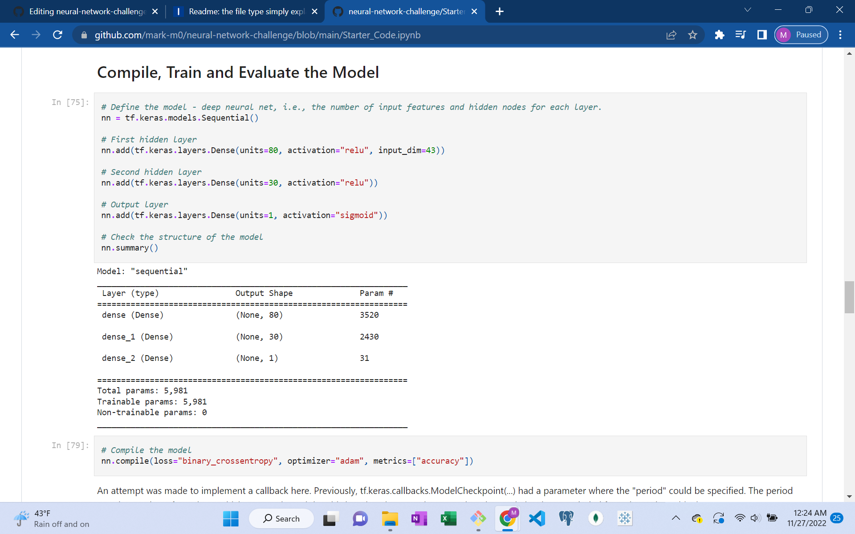Open the Chrome tab search dropdown
Image resolution: width=855 pixels, height=534 pixels.
click(x=747, y=9)
